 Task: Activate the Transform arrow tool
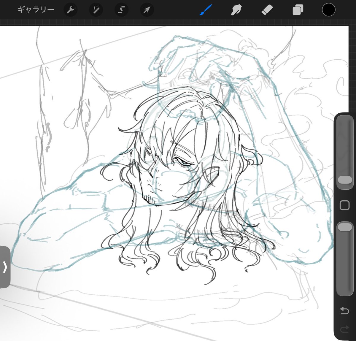(x=147, y=10)
